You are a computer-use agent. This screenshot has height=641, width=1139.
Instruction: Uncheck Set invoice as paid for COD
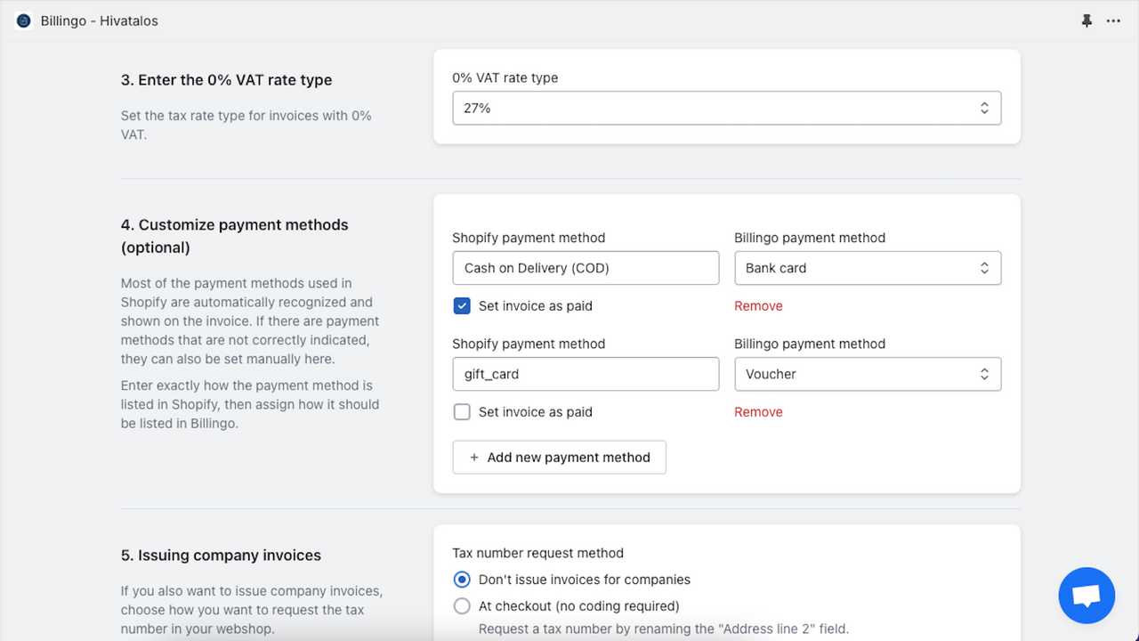click(462, 306)
